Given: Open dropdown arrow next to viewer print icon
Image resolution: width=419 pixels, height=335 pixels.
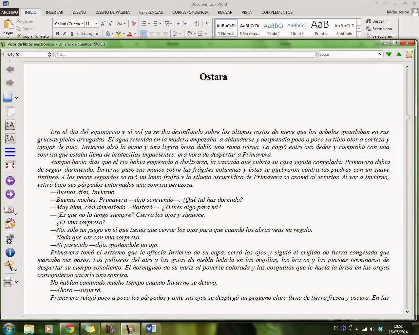Looking at the screenshot, I should pos(16,282).
